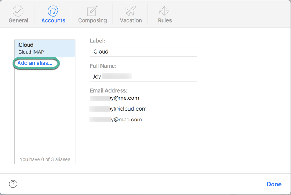Click the Composing pencil-and-paper icon

92,11
